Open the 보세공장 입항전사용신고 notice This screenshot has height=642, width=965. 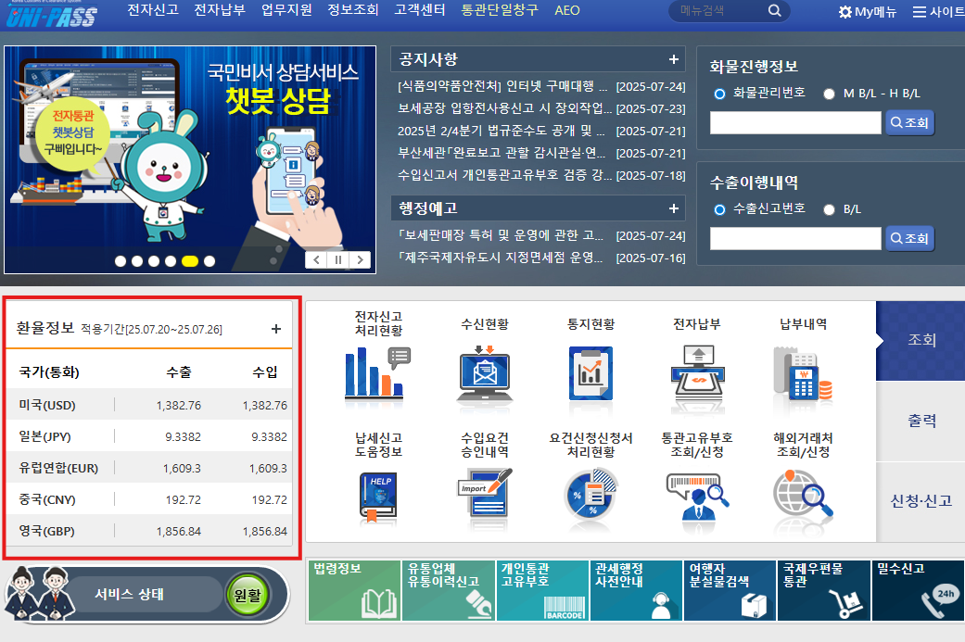(504, 108)
